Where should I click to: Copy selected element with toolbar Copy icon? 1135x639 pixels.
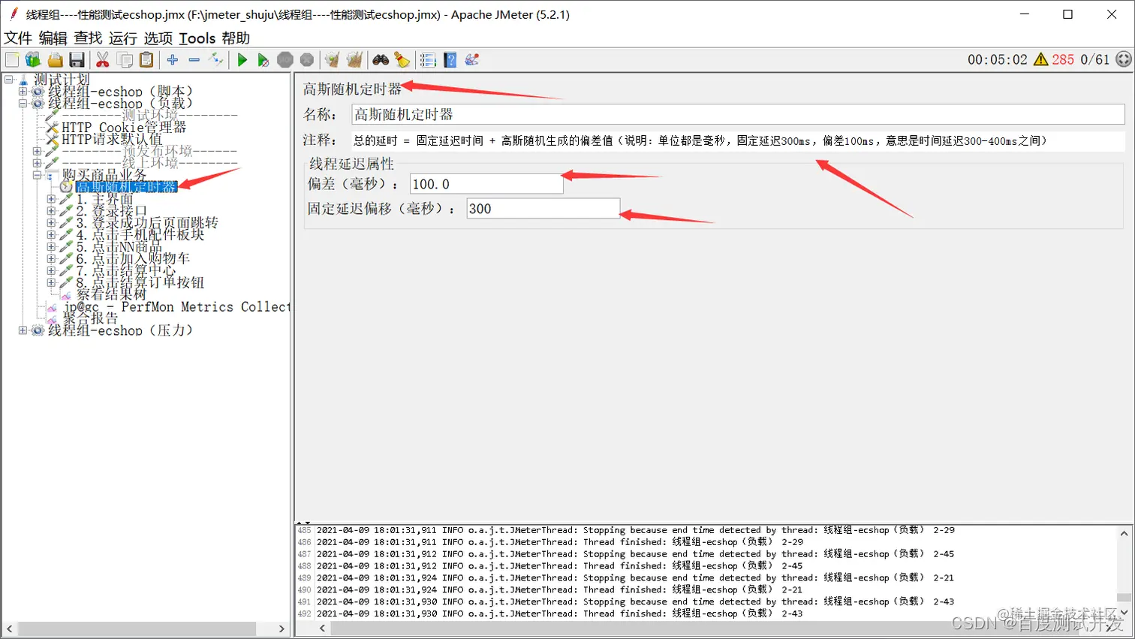coord(125,60)
